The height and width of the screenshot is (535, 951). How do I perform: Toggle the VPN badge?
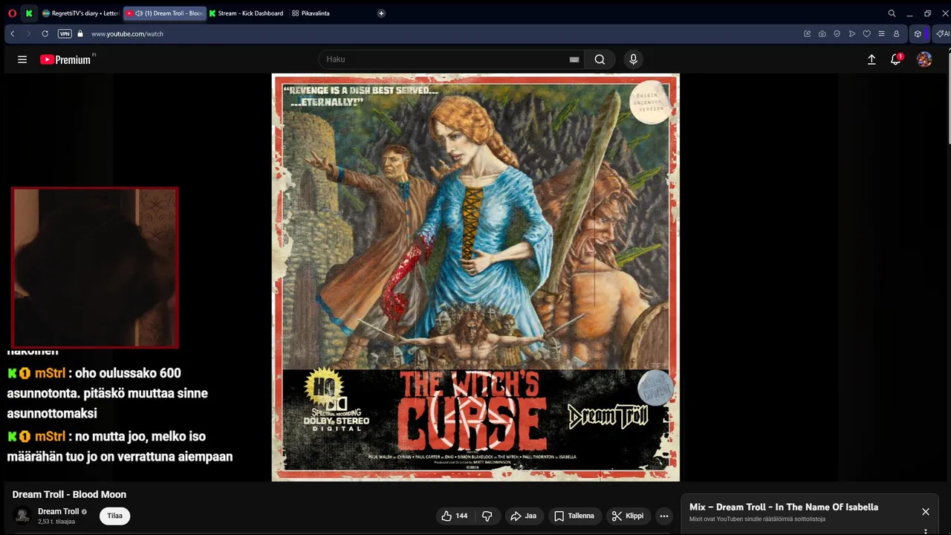click(x=65, y=33)
